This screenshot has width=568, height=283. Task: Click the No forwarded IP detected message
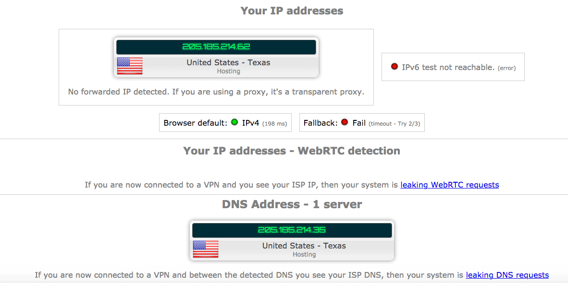click(x=216, y=92)
